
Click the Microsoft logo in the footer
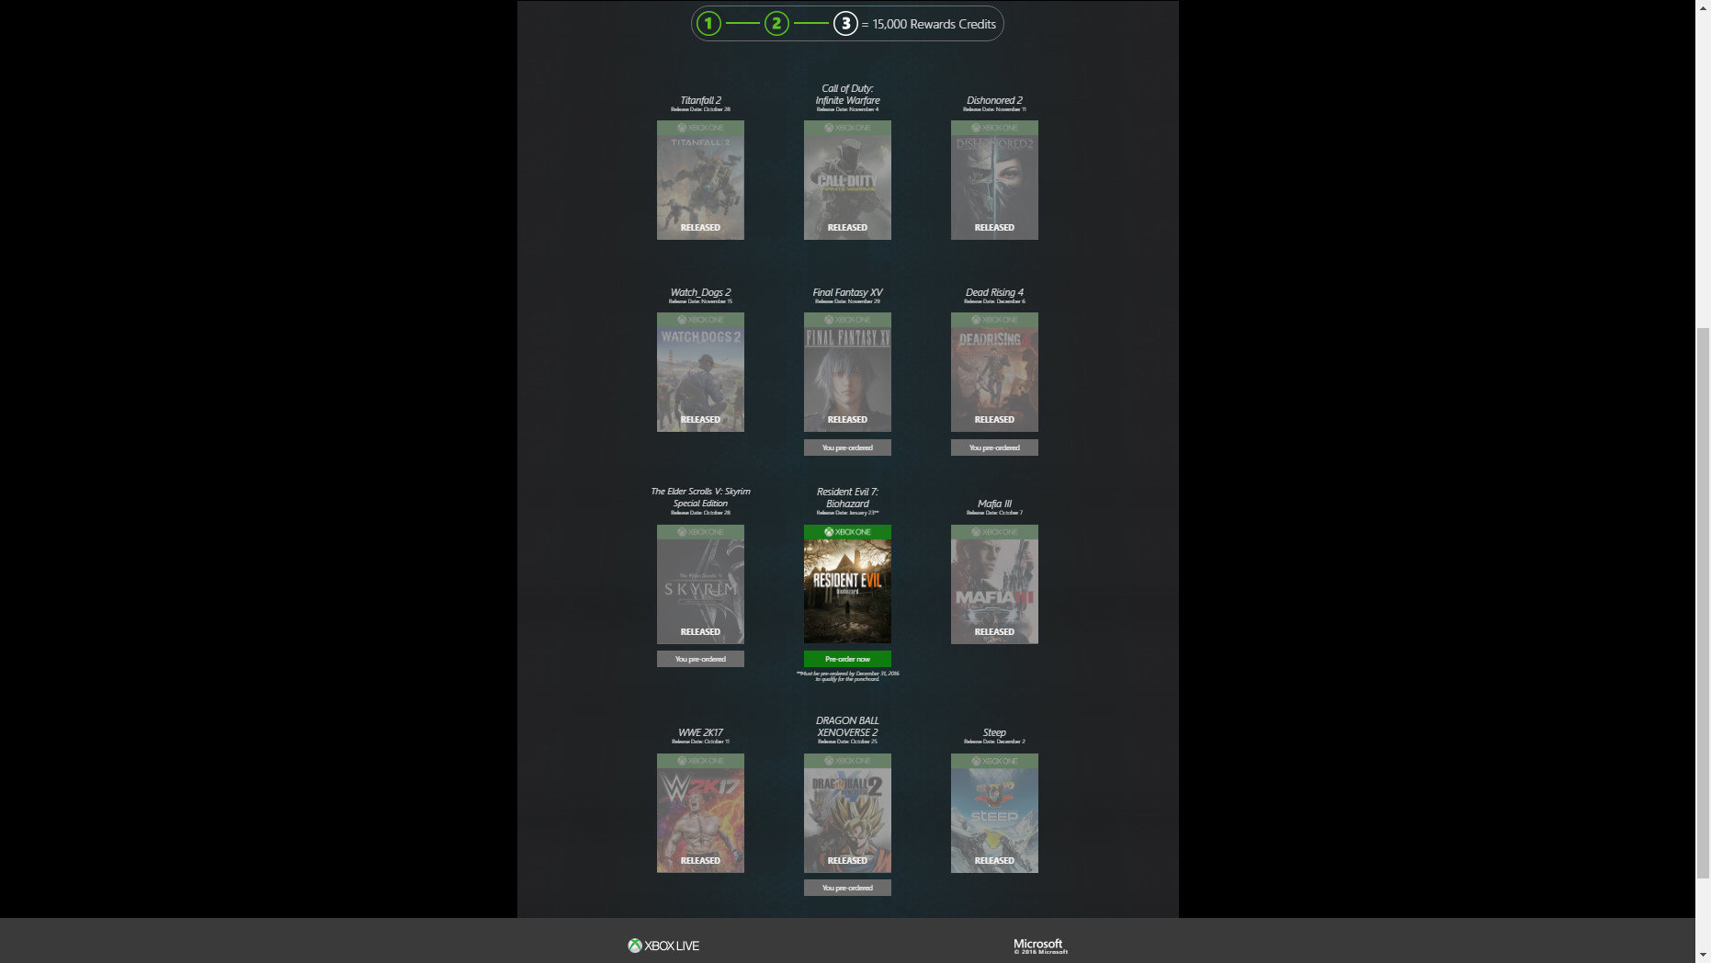(x=1037, y=944)
